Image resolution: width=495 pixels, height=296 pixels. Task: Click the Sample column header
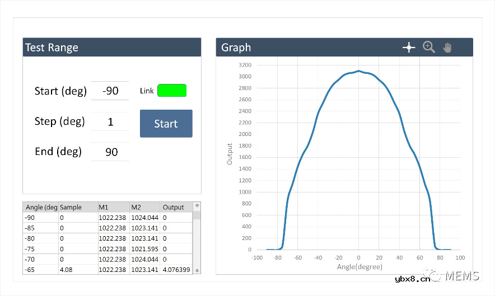pos(77,207)
